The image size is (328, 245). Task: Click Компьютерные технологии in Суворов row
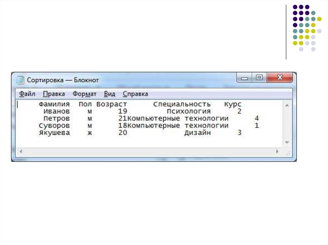178,126
